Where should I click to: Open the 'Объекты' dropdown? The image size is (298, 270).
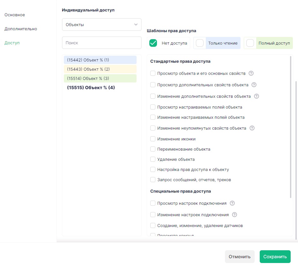(x=102, y=25)
